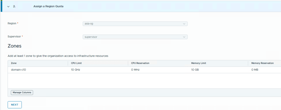The height and width of the screenshot is (110, 281).
Task: Open the Manage Columns options
Action: click(x=22, y=93)
